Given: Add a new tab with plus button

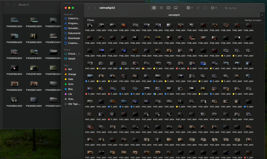Looking at the screenshot, I should coord(262,15).
